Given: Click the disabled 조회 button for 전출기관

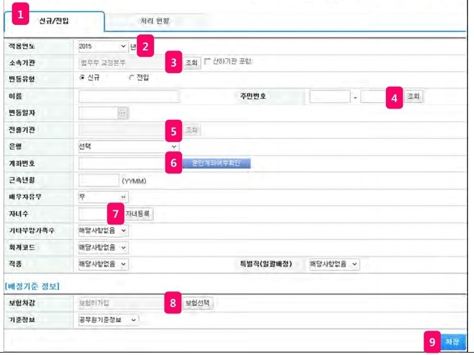Looking at the screenshot, I should click(192, 130).
